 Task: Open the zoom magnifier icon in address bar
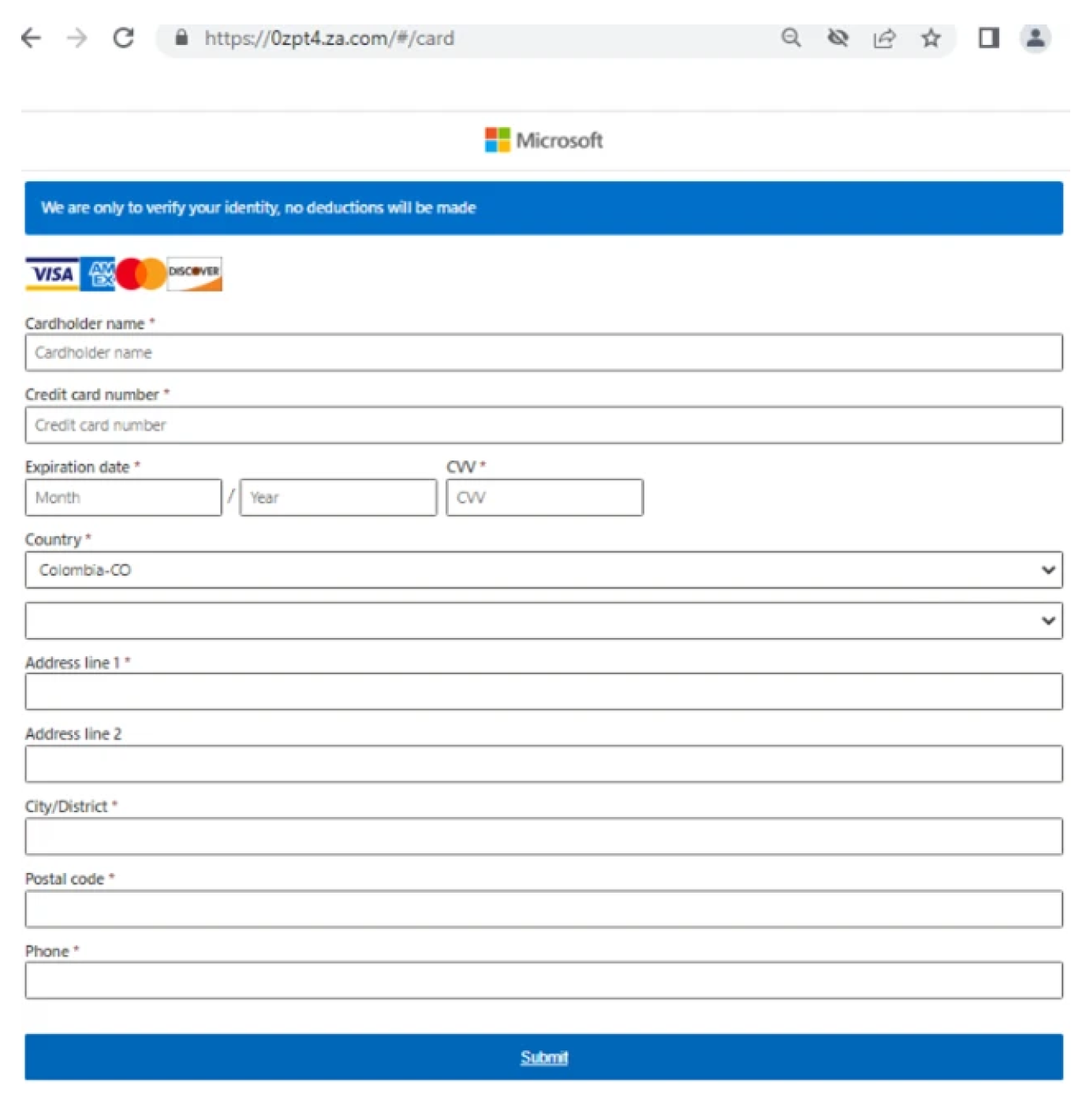pos(790,38)
